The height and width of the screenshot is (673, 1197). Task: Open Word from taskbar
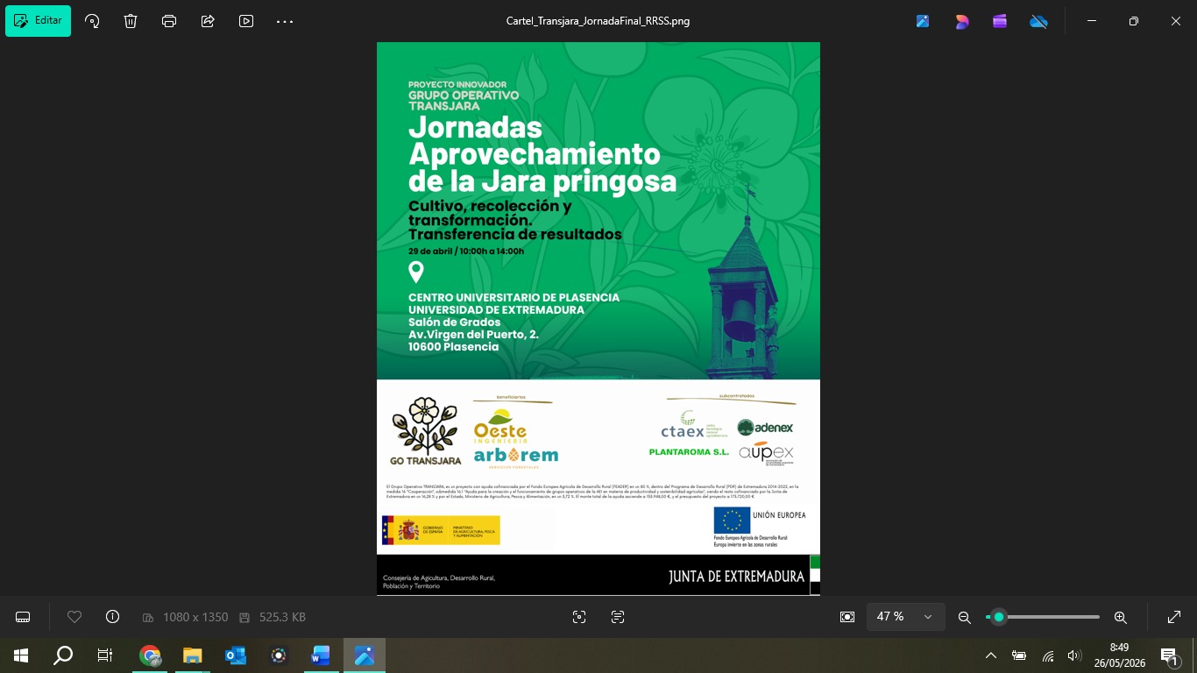pos(321,655)
